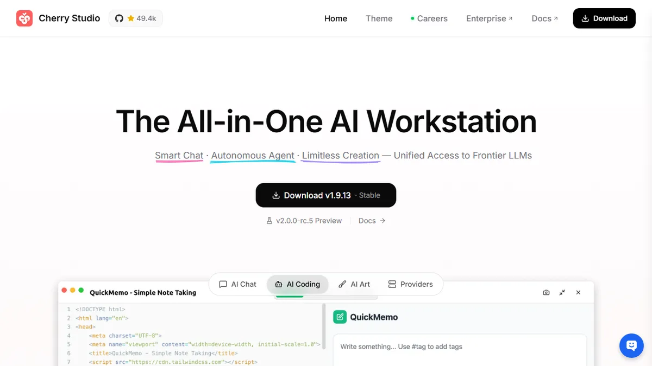Select the AI Coding tab
Image resolution: width=652 pixels, height=366 pixels.
(297, 284)
